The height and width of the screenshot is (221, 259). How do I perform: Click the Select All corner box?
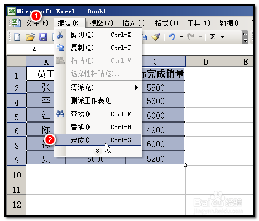[x=17, y=61]
